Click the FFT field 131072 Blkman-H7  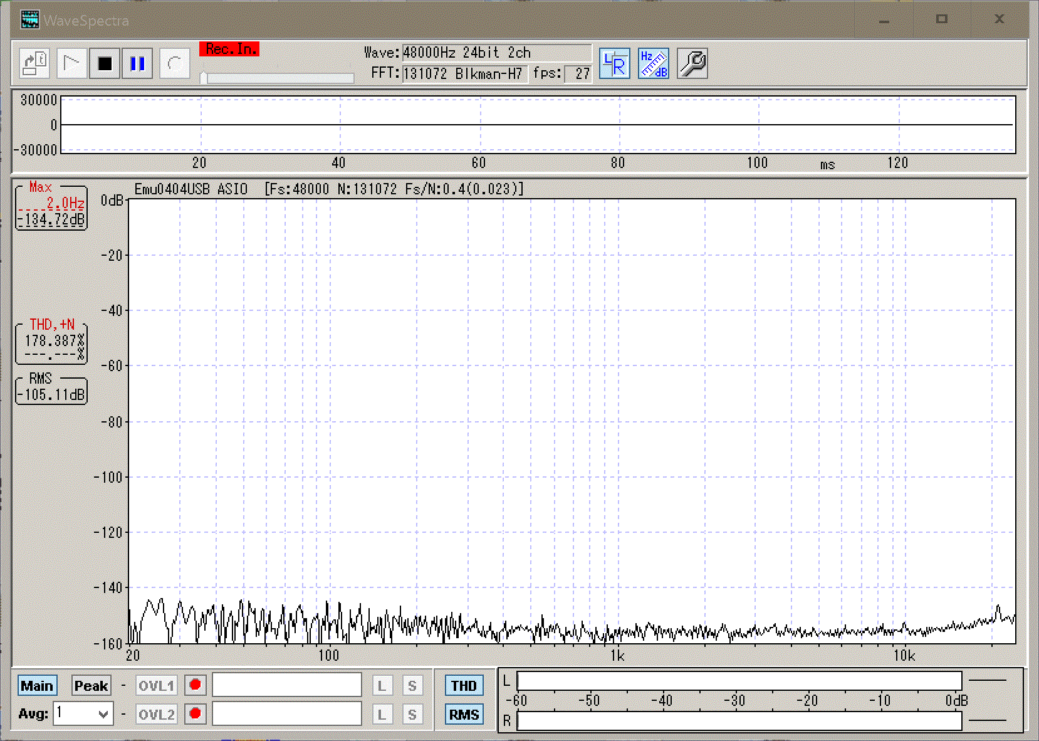(x=464, y=73)
